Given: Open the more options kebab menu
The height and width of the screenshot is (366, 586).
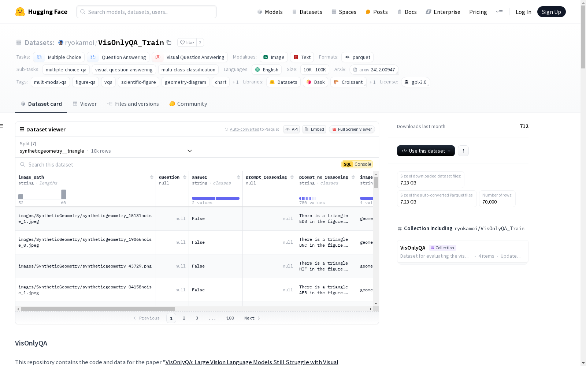Looking at the screenshot, I should click(x=463, y=151).
